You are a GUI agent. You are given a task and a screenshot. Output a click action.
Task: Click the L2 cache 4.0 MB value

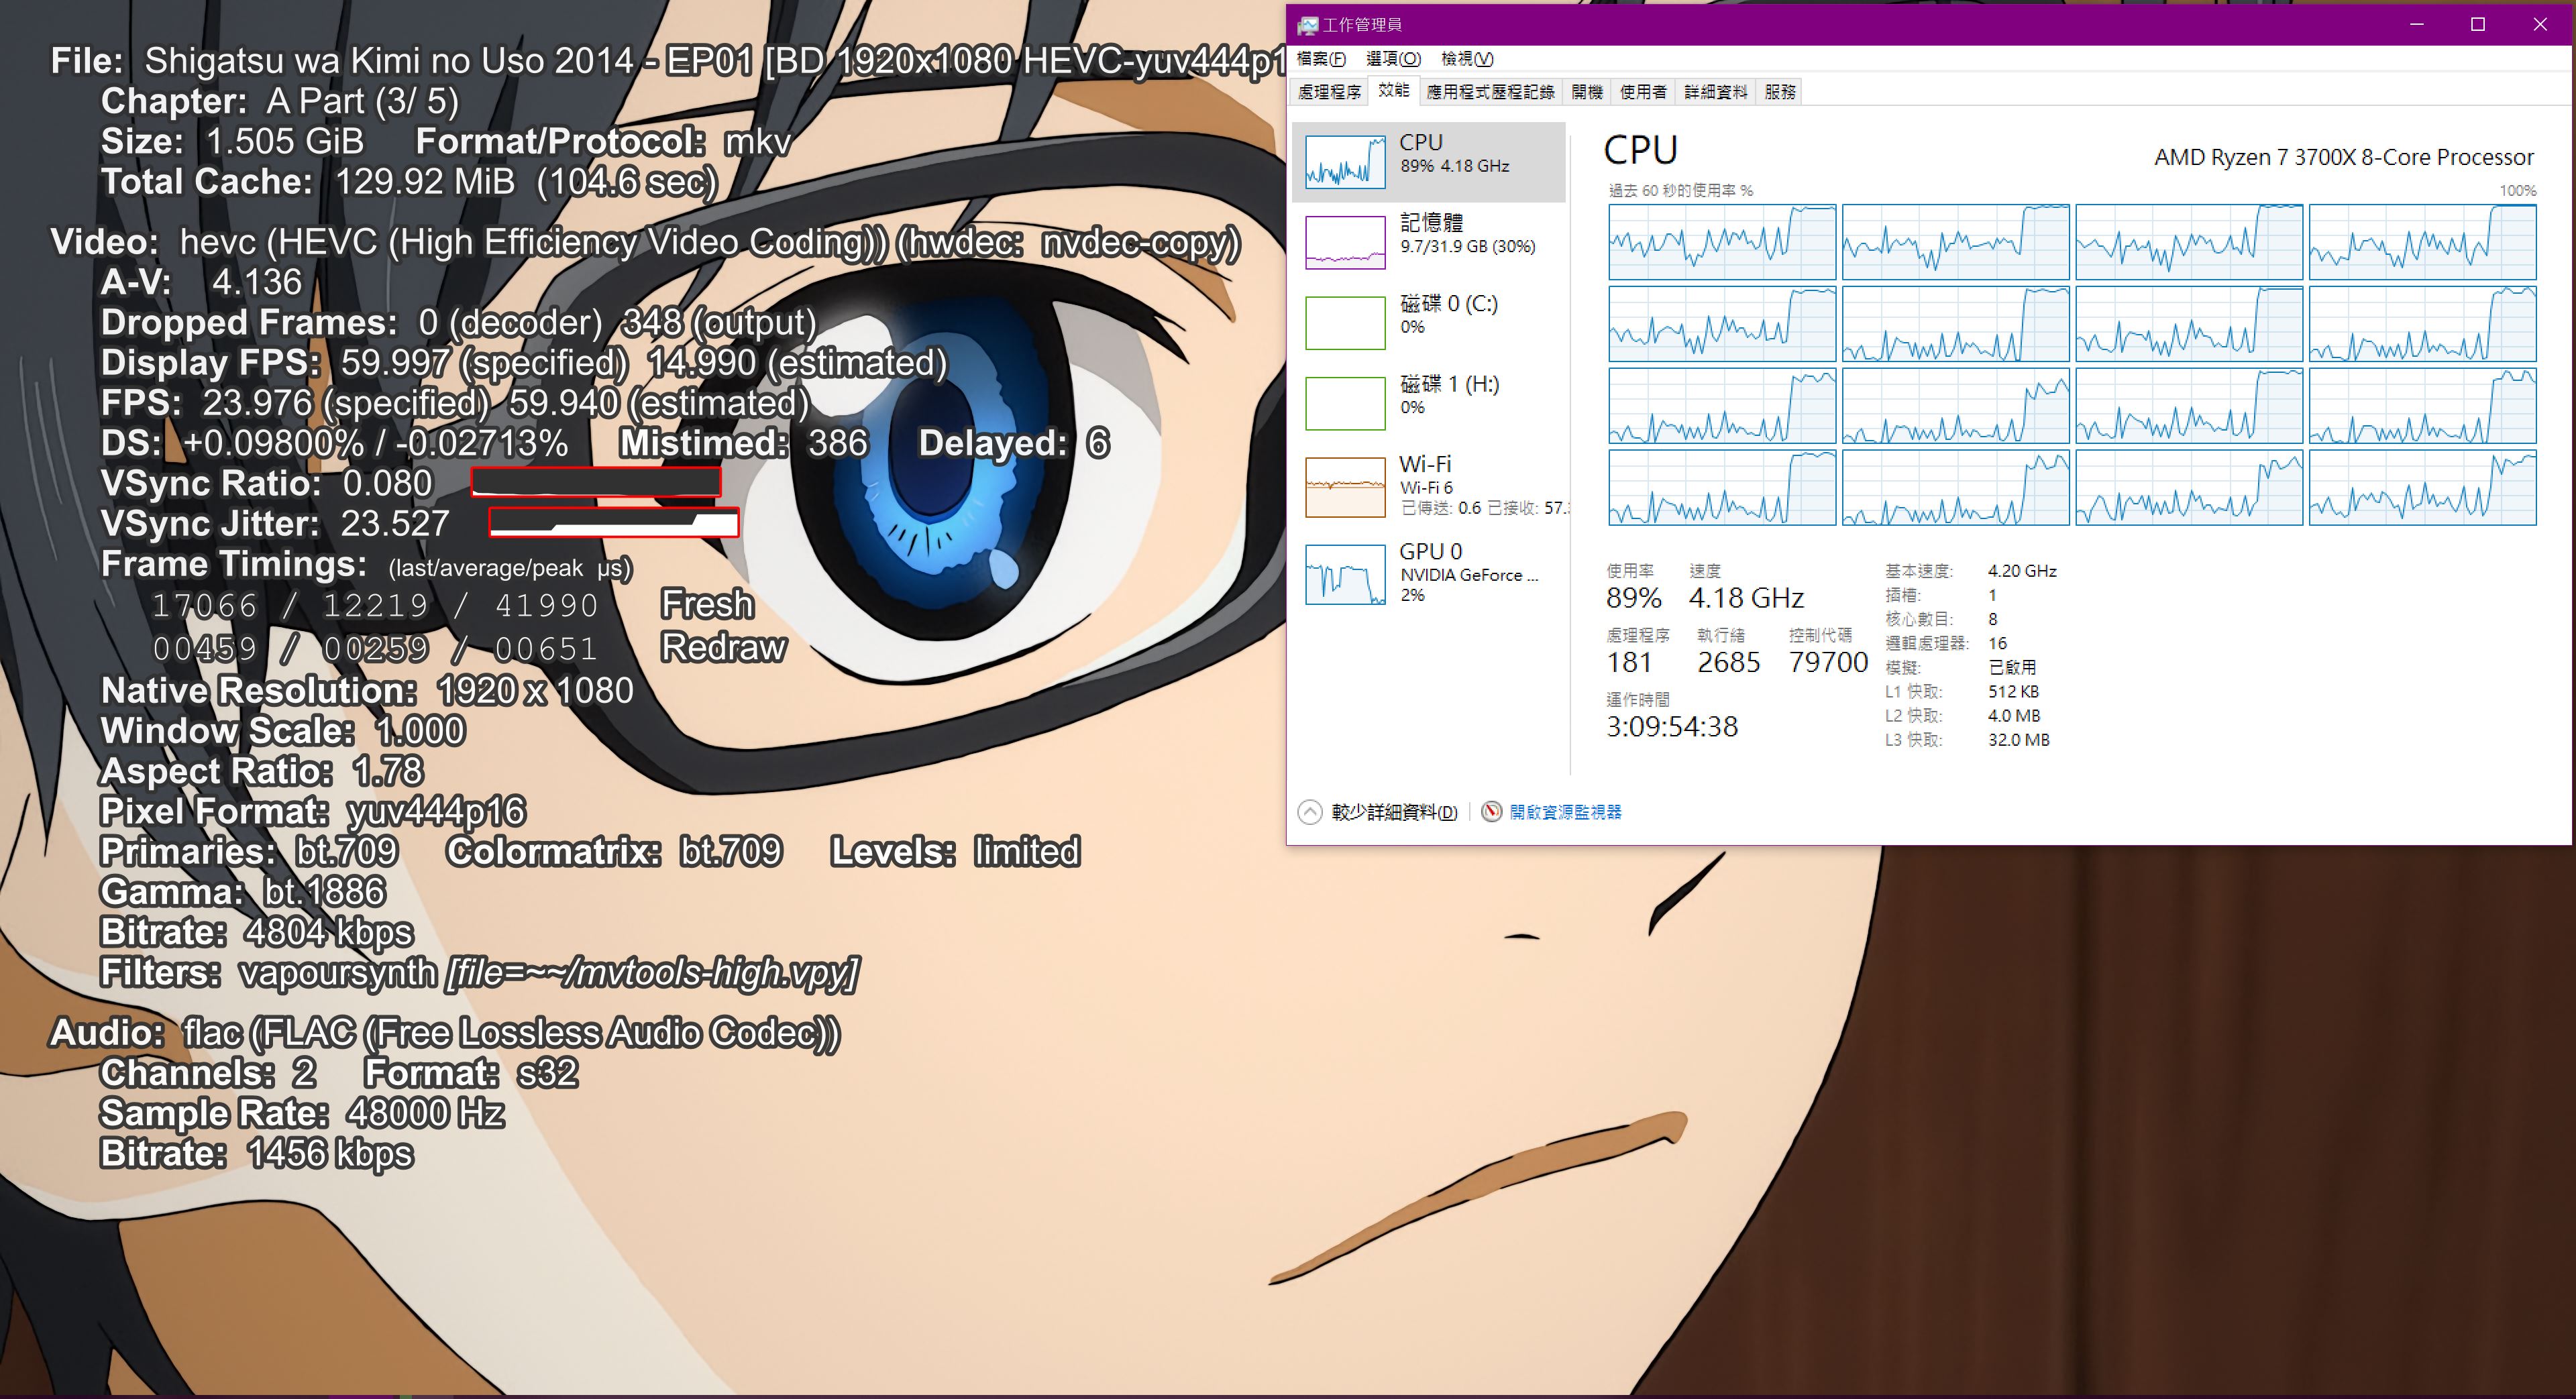pos(2014,716)
